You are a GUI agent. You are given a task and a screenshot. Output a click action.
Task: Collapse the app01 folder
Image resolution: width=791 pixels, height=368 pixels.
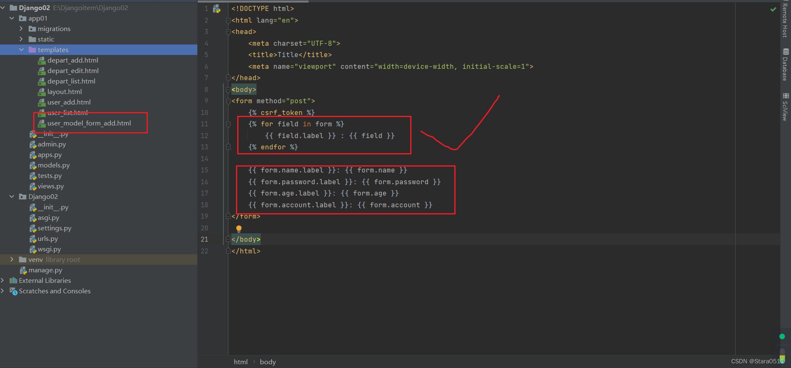pos(12,18)
